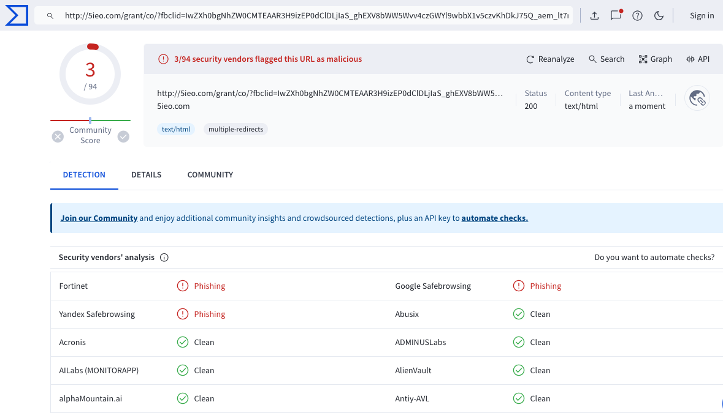Click Reanalyze button

(550, 59)
